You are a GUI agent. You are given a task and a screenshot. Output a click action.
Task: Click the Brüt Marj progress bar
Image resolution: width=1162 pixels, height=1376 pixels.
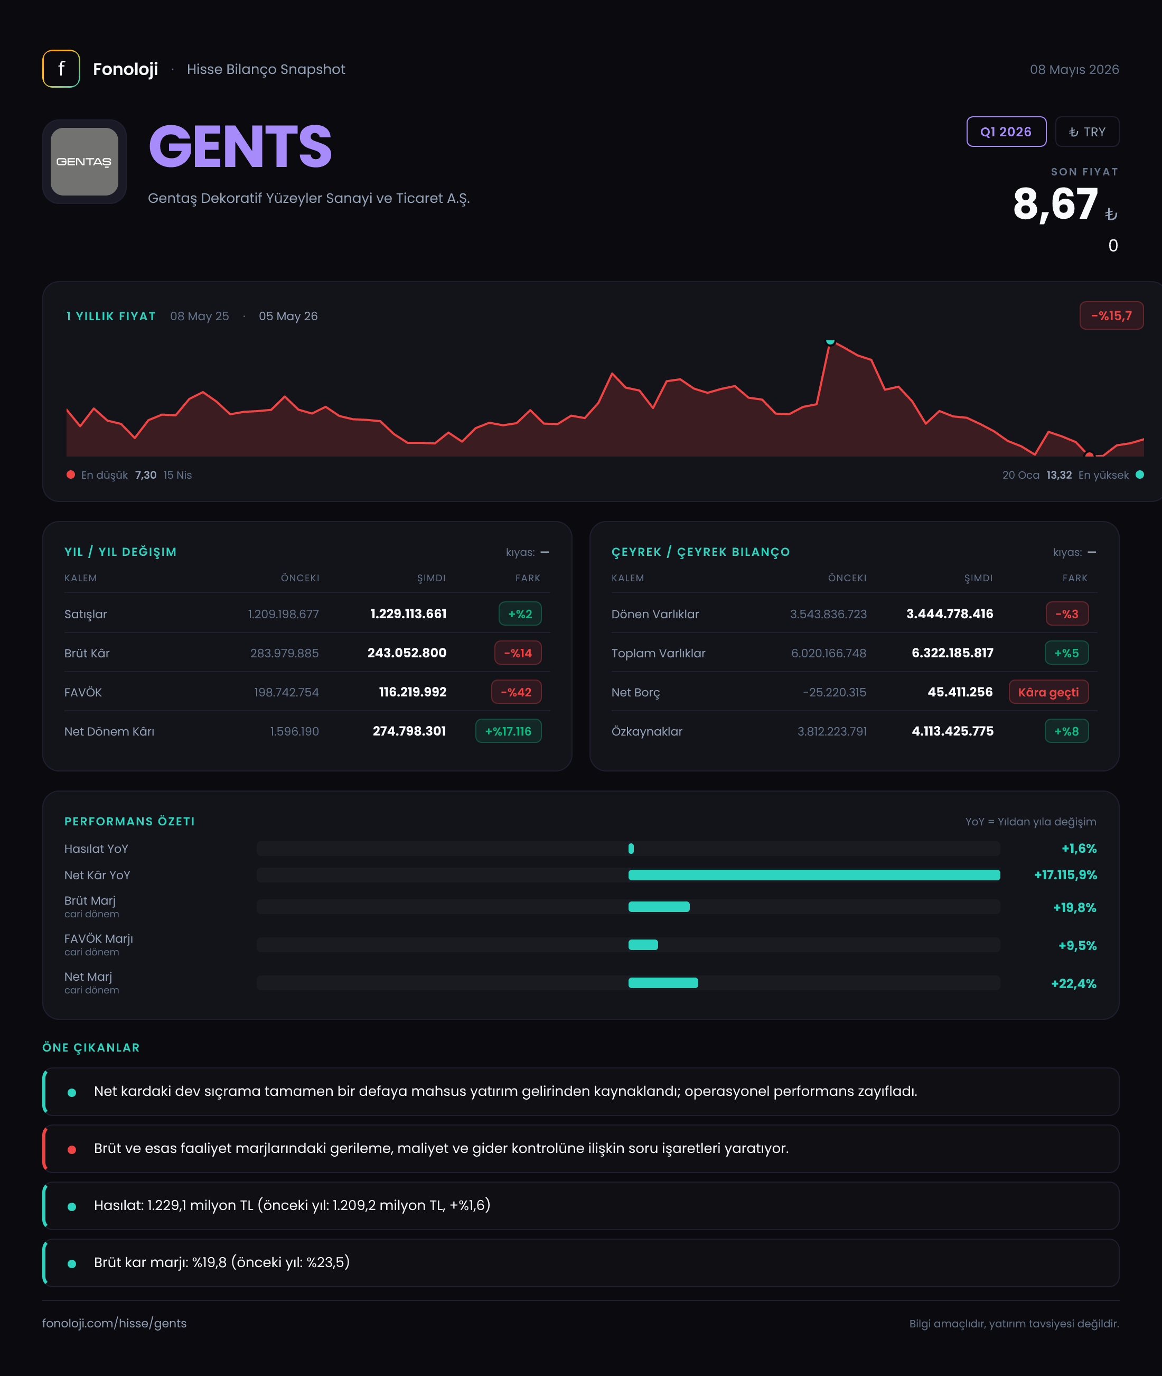pyautogui.click(x=629, y=907)
